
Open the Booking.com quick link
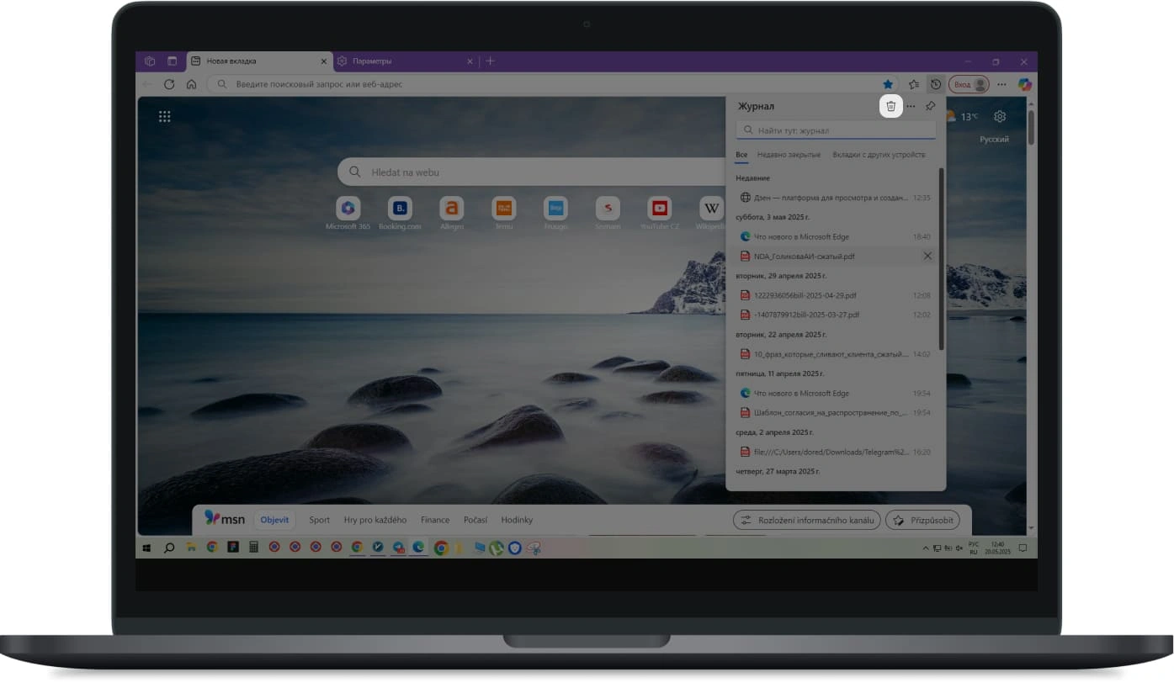coord(400,214)
